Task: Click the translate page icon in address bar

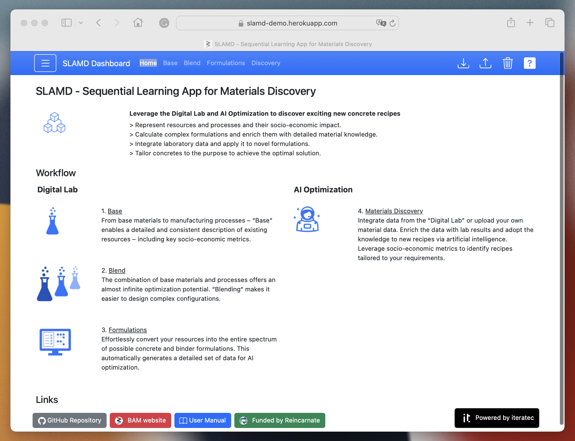Action: pos(381,23)
